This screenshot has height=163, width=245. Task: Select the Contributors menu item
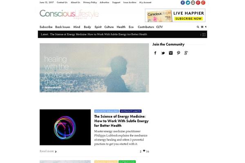pyautogui.click(x=146, y=27)
